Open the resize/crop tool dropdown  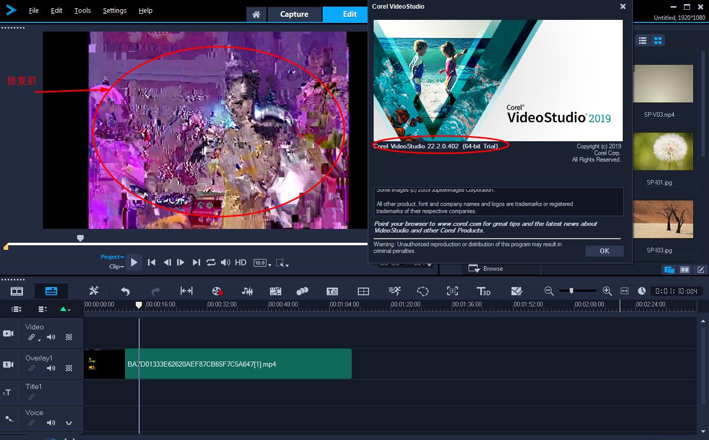click(282, 263)
